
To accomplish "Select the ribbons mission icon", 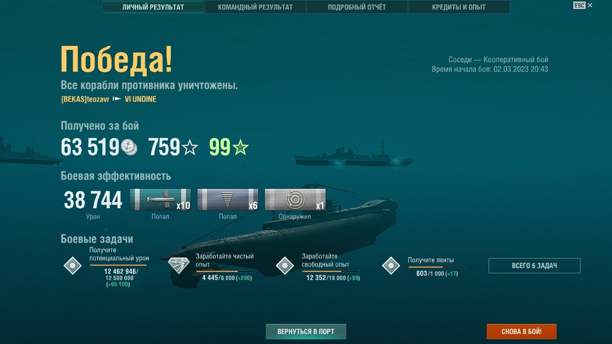I will pos(391,265).
